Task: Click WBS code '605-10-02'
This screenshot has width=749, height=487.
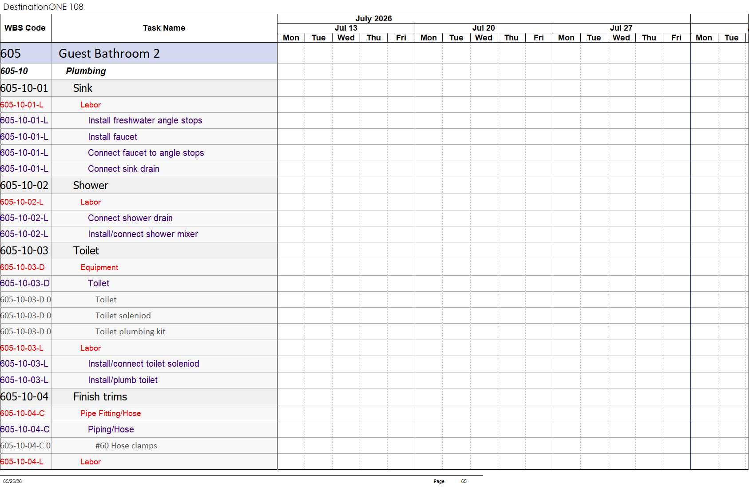Action: click(x=24, y=185)
